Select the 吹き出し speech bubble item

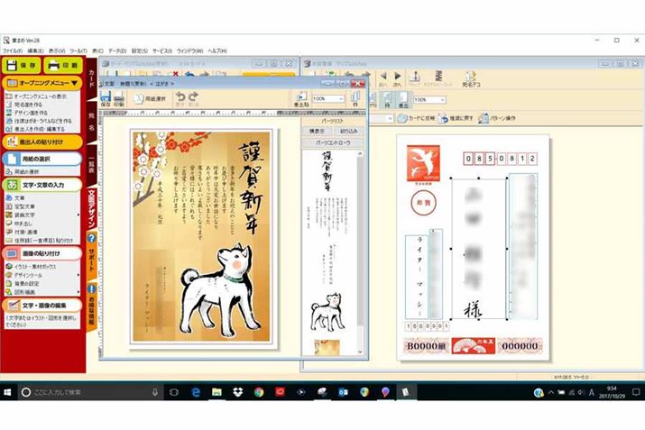point(23,224)
